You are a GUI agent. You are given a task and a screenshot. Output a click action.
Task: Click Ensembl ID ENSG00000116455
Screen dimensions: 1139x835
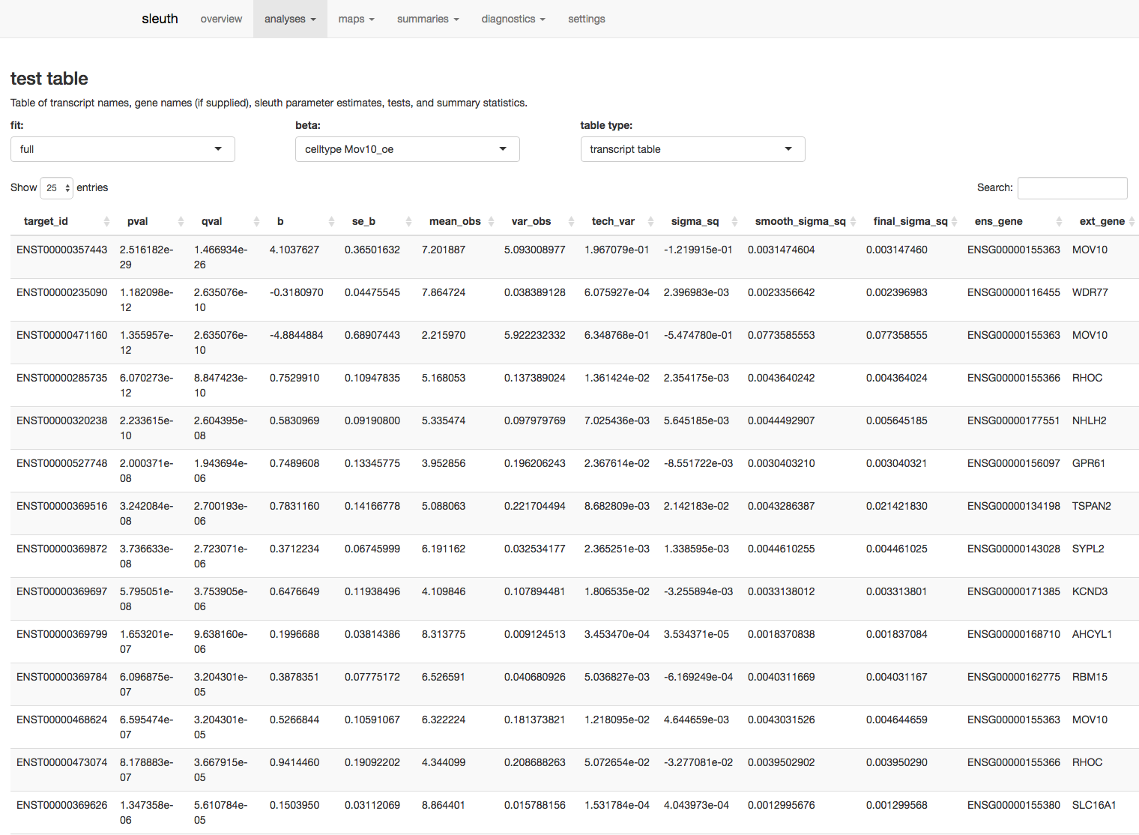pos(1014,292)
